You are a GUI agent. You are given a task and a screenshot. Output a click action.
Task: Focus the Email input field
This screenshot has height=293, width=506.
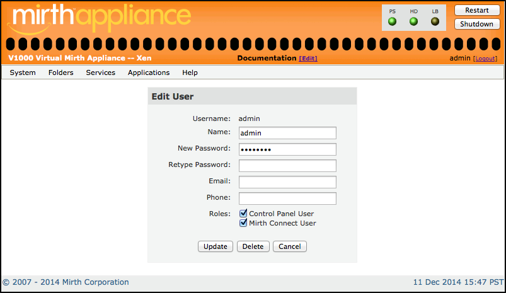pos(287,182)
